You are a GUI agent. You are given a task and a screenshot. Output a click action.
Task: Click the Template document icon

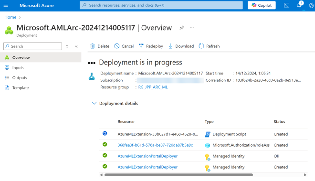(7, 88)
